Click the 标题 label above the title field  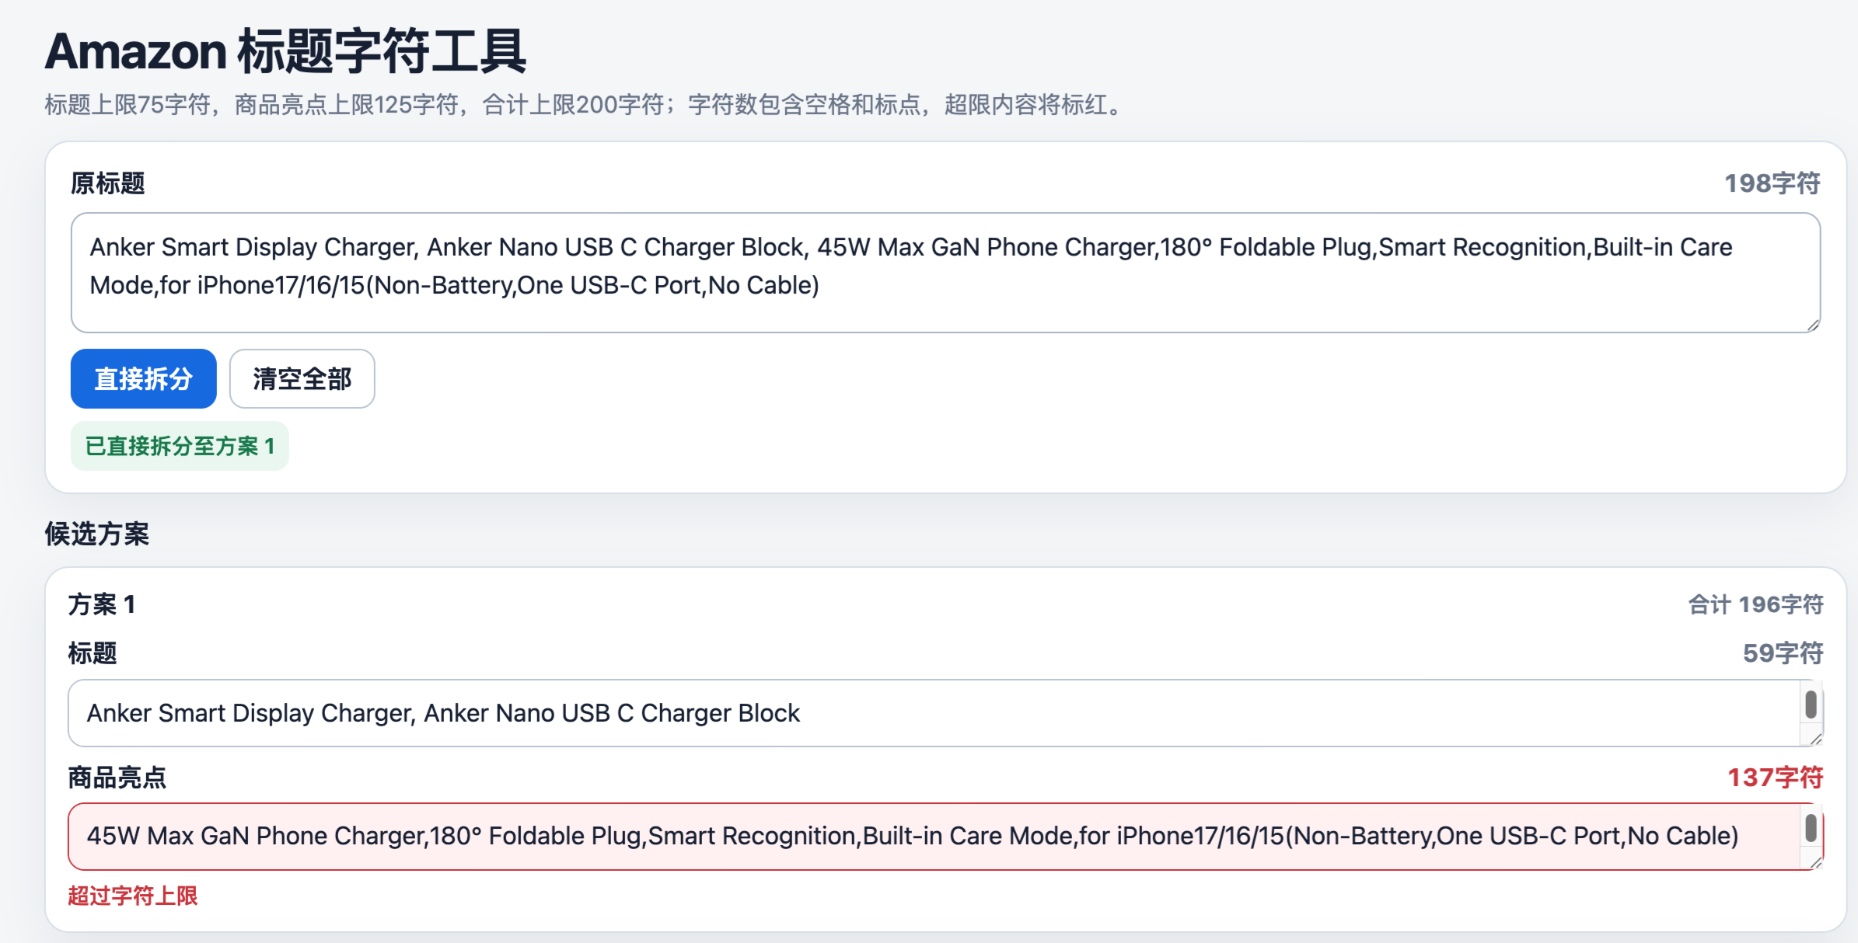pyautogui.click(x=93, y=653)
